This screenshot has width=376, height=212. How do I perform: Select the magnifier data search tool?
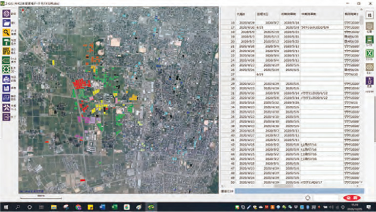(6, 33)
